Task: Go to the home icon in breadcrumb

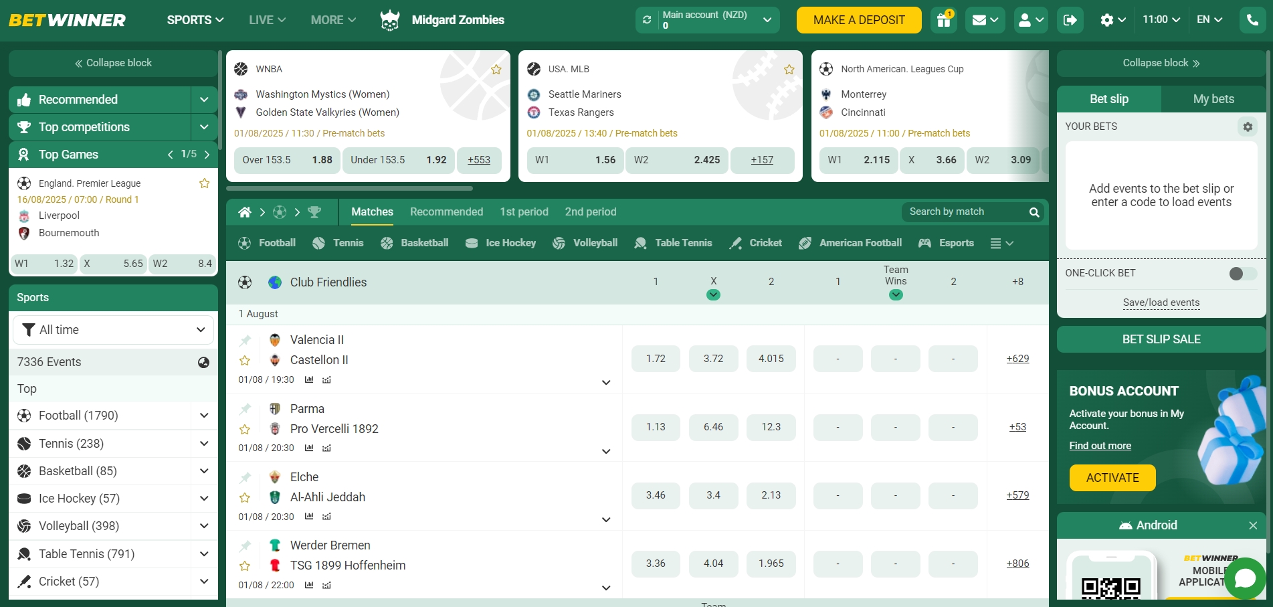Action: tap(245, 212)
